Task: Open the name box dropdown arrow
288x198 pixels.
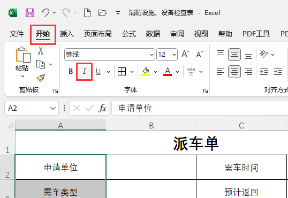Action: coord(53,108)
